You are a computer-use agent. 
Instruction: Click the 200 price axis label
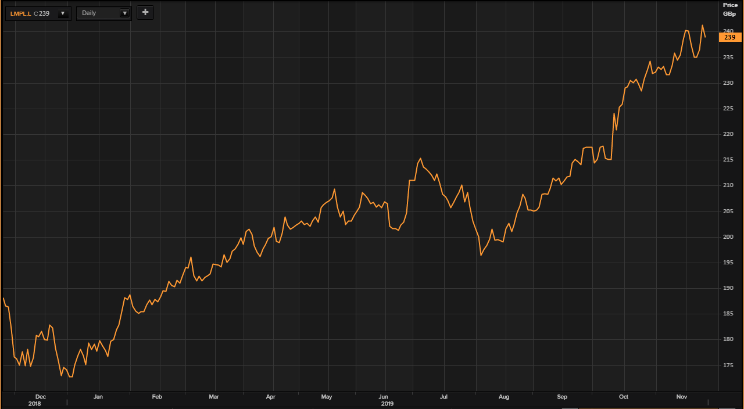[x=728, y=237]
